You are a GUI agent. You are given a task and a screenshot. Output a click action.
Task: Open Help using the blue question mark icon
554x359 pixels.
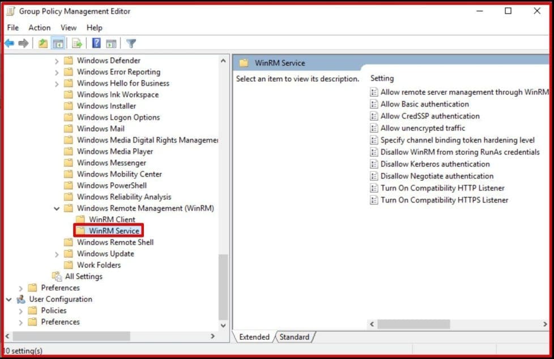pos(95,43)
